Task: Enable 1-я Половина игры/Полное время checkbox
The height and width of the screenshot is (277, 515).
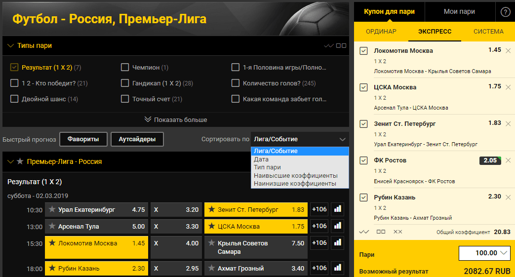Action: [x=236, y=67]
